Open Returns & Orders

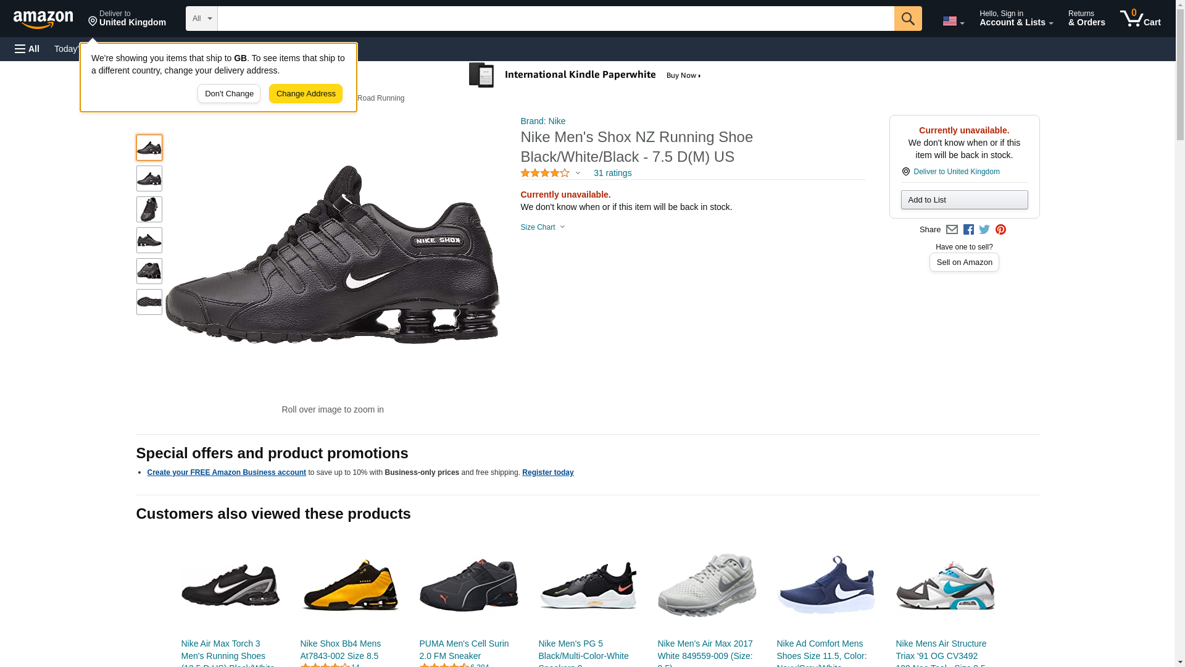[x=1086, y=19]
